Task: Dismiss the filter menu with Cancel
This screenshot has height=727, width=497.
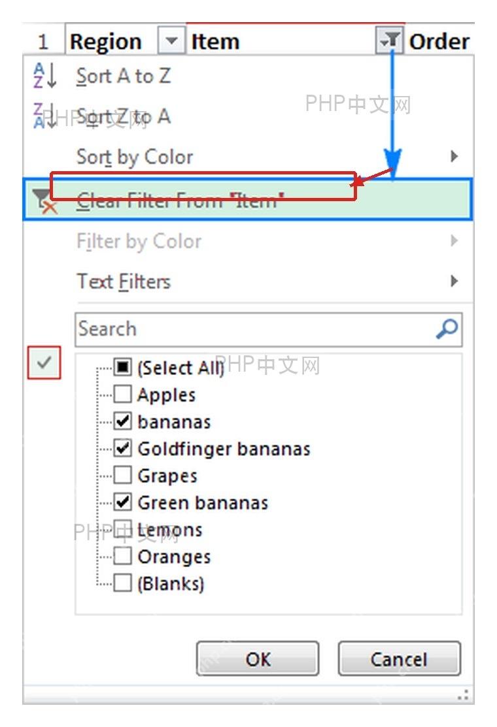Action: tap(399, 658)
